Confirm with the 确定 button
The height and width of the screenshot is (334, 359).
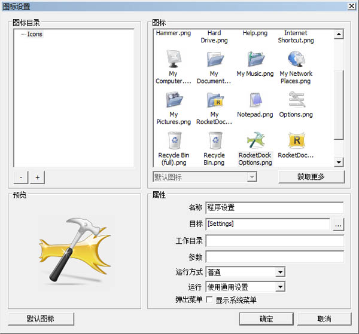click(x=266, y=318)
